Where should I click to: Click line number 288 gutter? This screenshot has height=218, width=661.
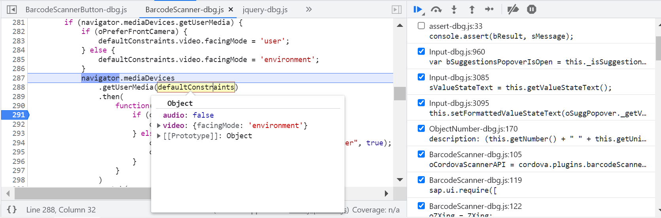point(18,87)
